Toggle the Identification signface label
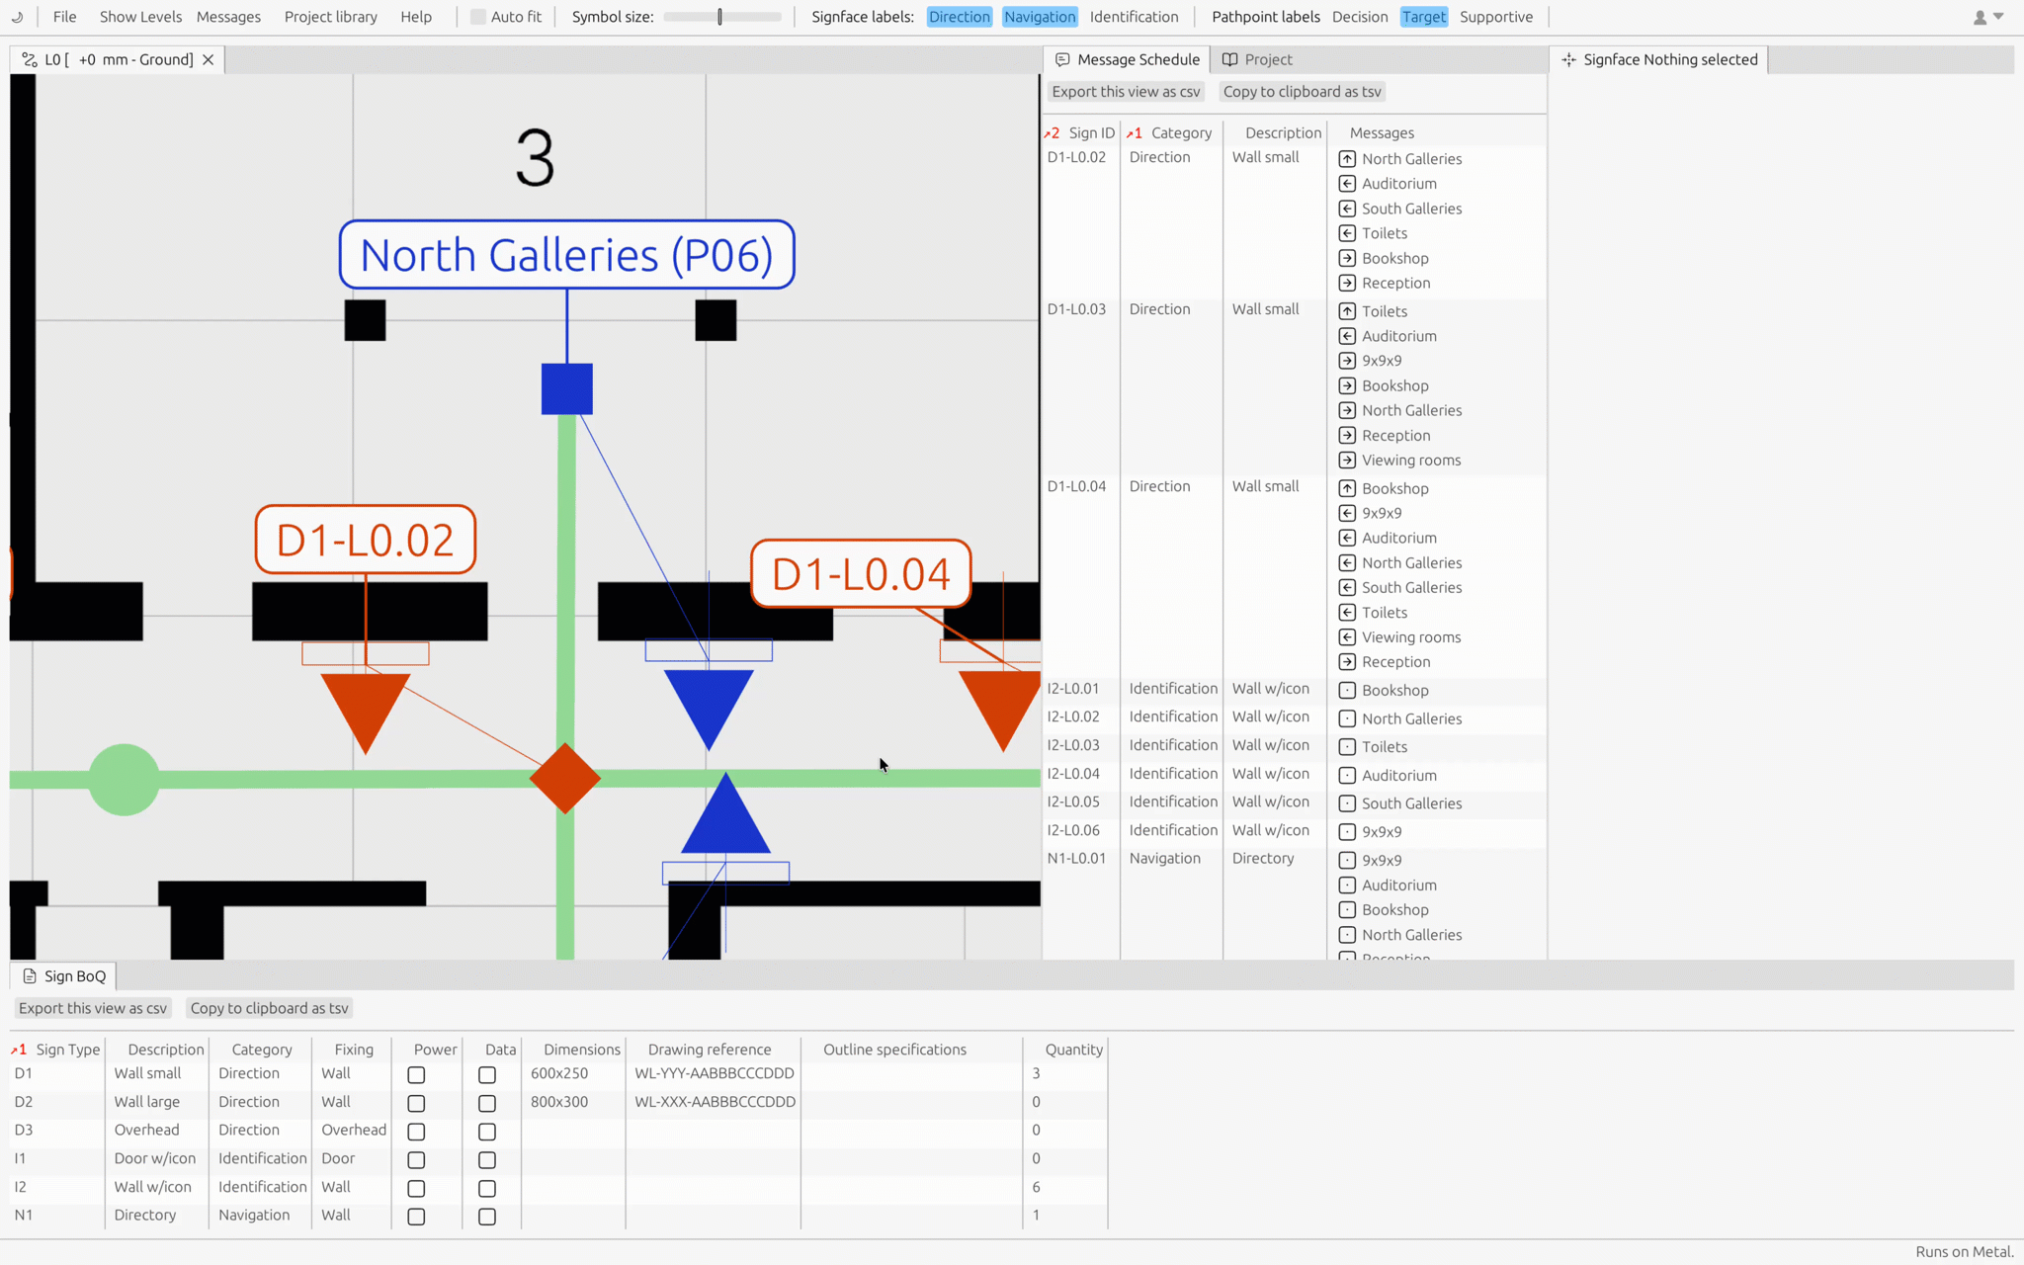 point(1134,17)
